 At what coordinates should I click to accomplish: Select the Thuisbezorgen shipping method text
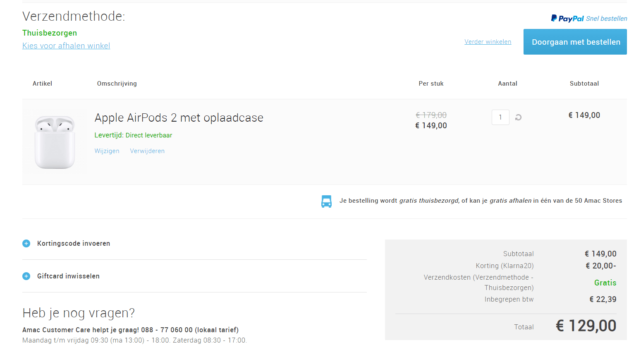click(50, 33)
